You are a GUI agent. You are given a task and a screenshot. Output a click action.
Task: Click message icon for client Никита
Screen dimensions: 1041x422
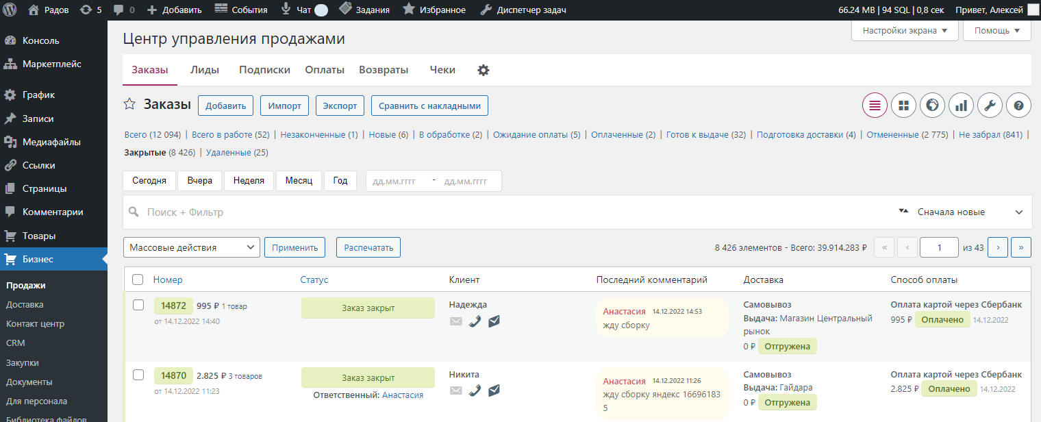click(494, 390)
